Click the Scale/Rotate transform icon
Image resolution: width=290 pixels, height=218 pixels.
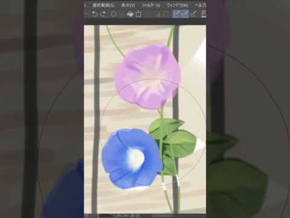tap(138, 14)
